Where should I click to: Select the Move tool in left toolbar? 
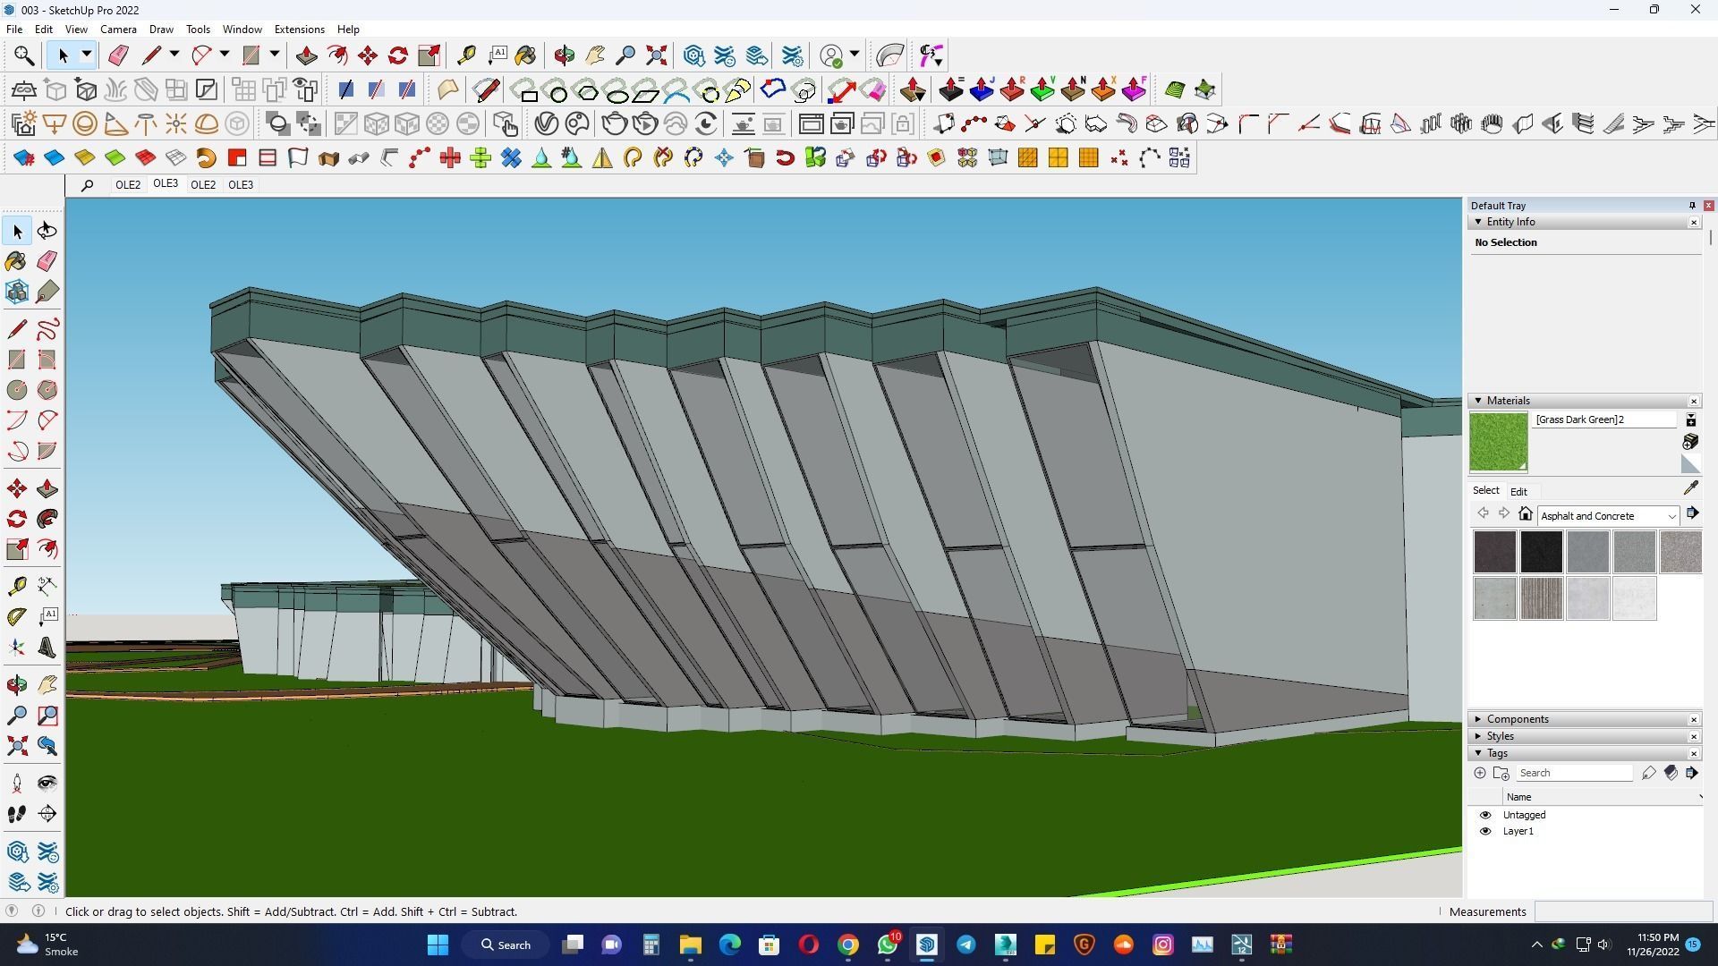pyautogui.click(x=17, y=488)
